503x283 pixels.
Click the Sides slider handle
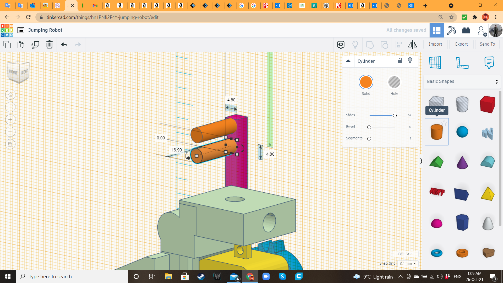tap(395, 116)
